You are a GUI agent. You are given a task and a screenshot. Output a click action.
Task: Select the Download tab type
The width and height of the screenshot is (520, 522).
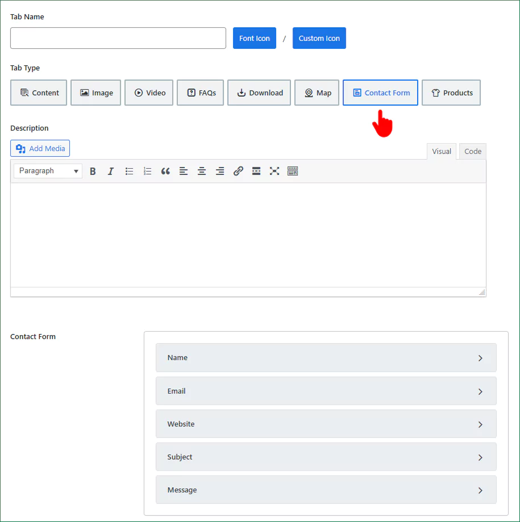(259, 93)
